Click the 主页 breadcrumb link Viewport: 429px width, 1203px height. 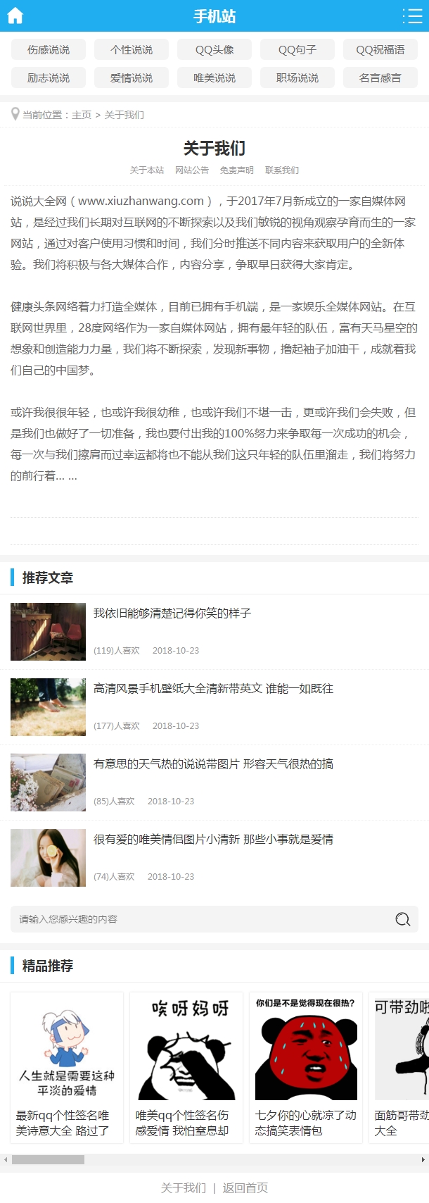tap(82, 115)
